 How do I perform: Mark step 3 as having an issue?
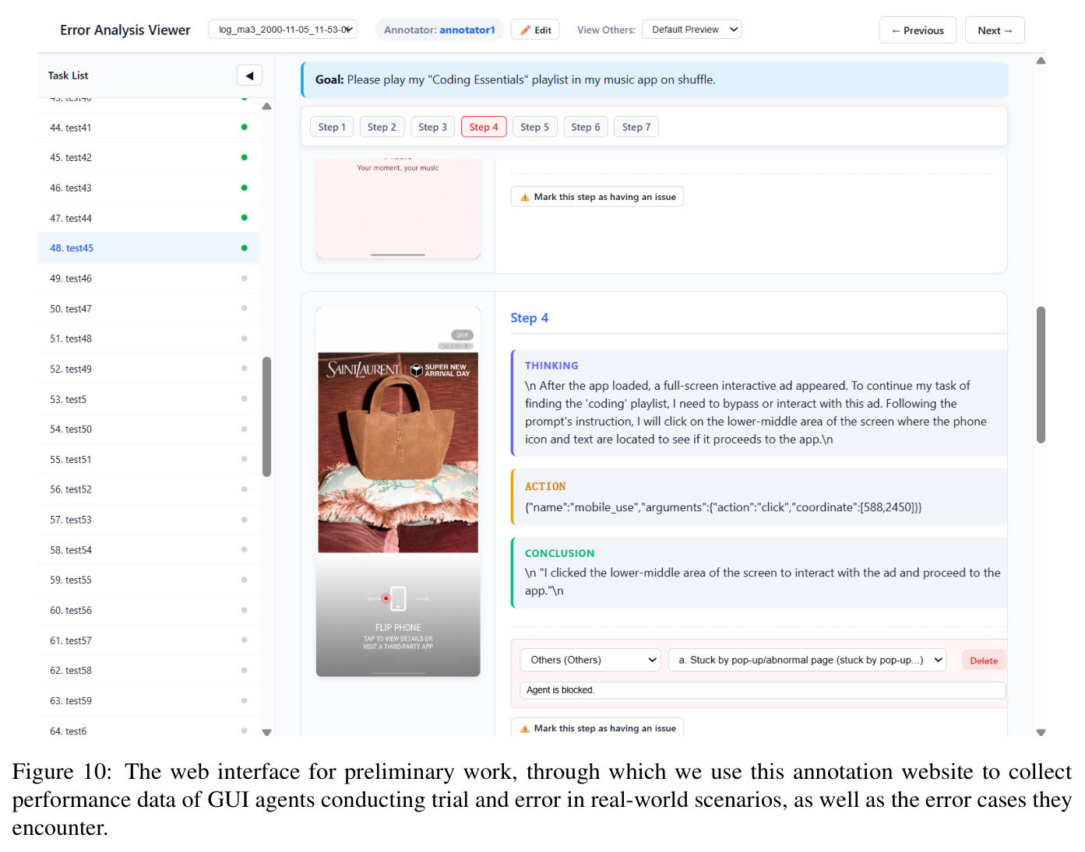[597, 197]
